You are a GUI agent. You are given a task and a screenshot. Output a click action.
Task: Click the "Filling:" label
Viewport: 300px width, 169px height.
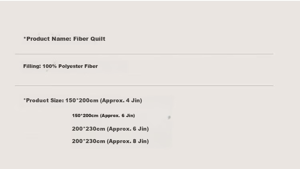[x=32, y=66]
